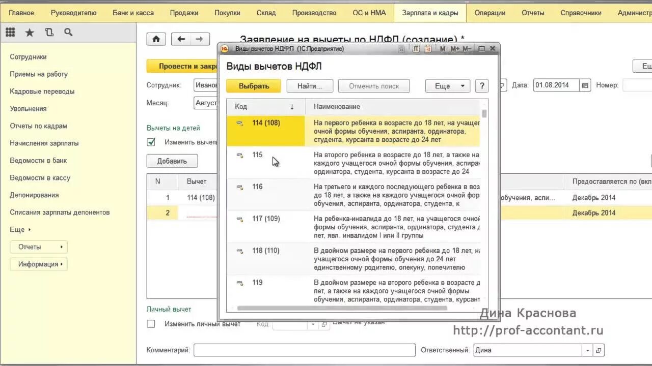Open the Склад section
The height and width of the screenshot is (366, 652).
click(x=266, y=13)
